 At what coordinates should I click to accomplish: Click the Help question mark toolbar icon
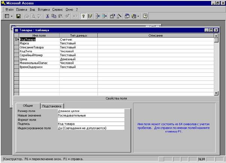[145, 16]
